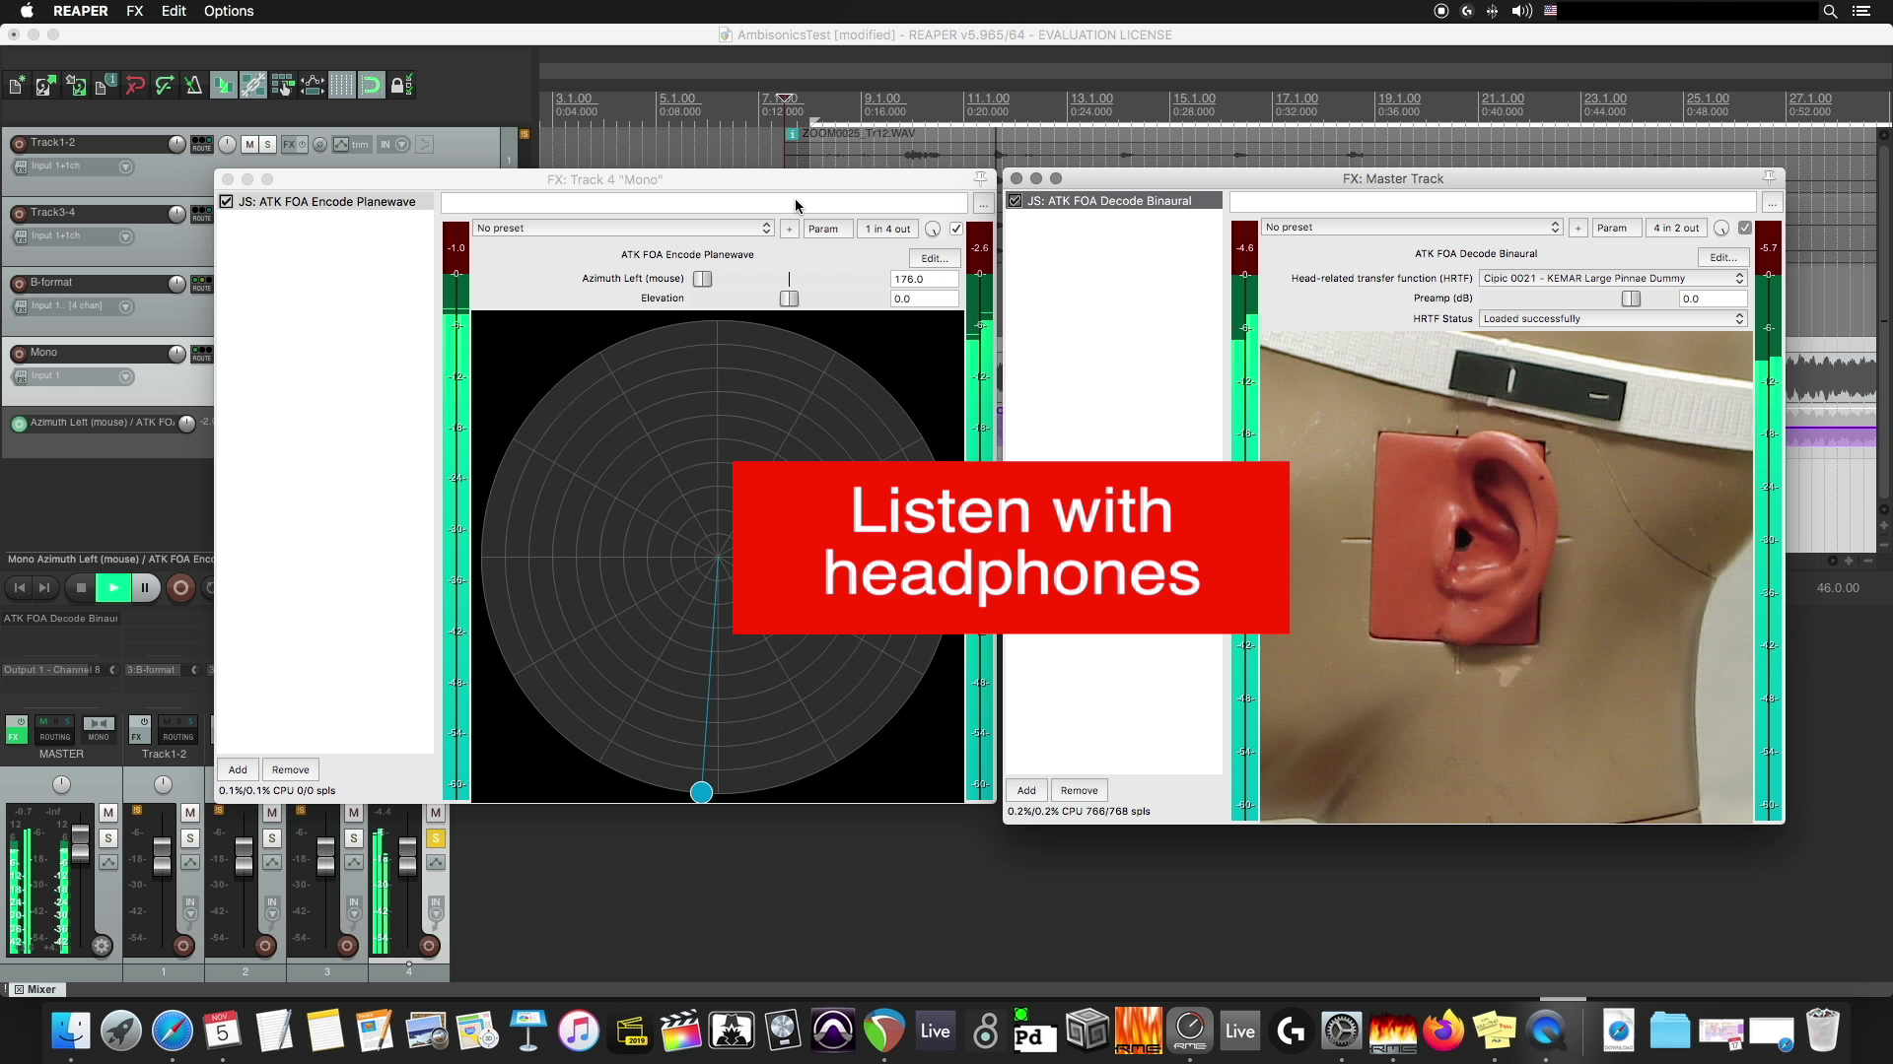Viewport: 1893px width, 1064px height.
Task: Open macOS Spotlight search icon
Action: point(1830,11)
